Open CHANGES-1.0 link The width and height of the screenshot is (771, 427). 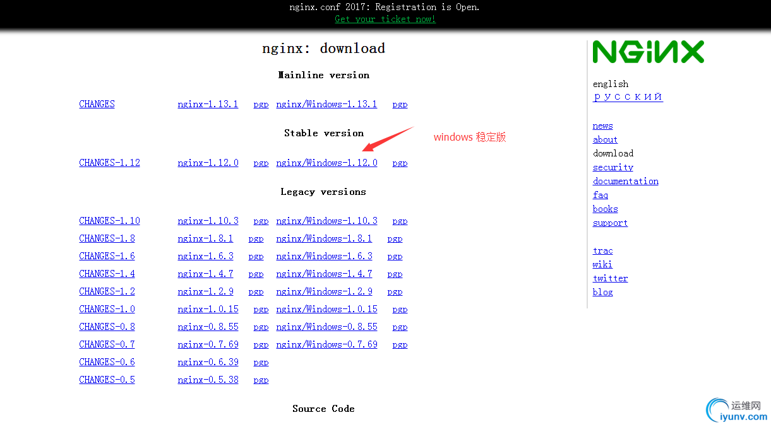[x=107, y=309]
